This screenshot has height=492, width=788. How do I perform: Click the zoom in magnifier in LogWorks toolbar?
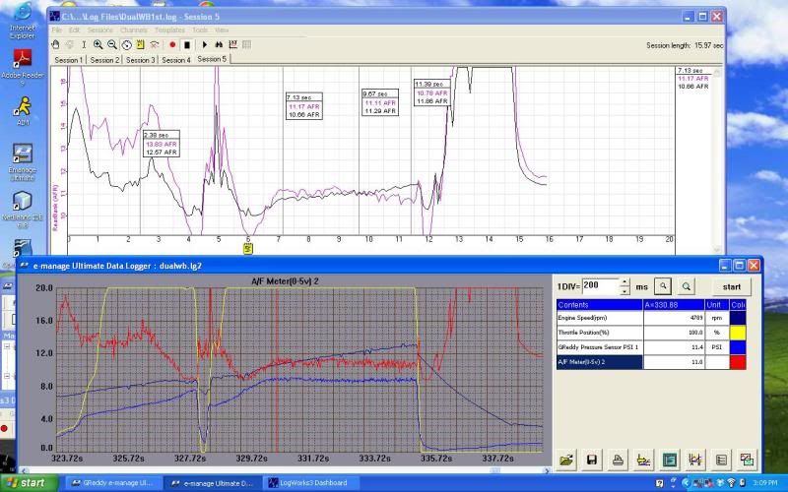(x=98, y=44)
